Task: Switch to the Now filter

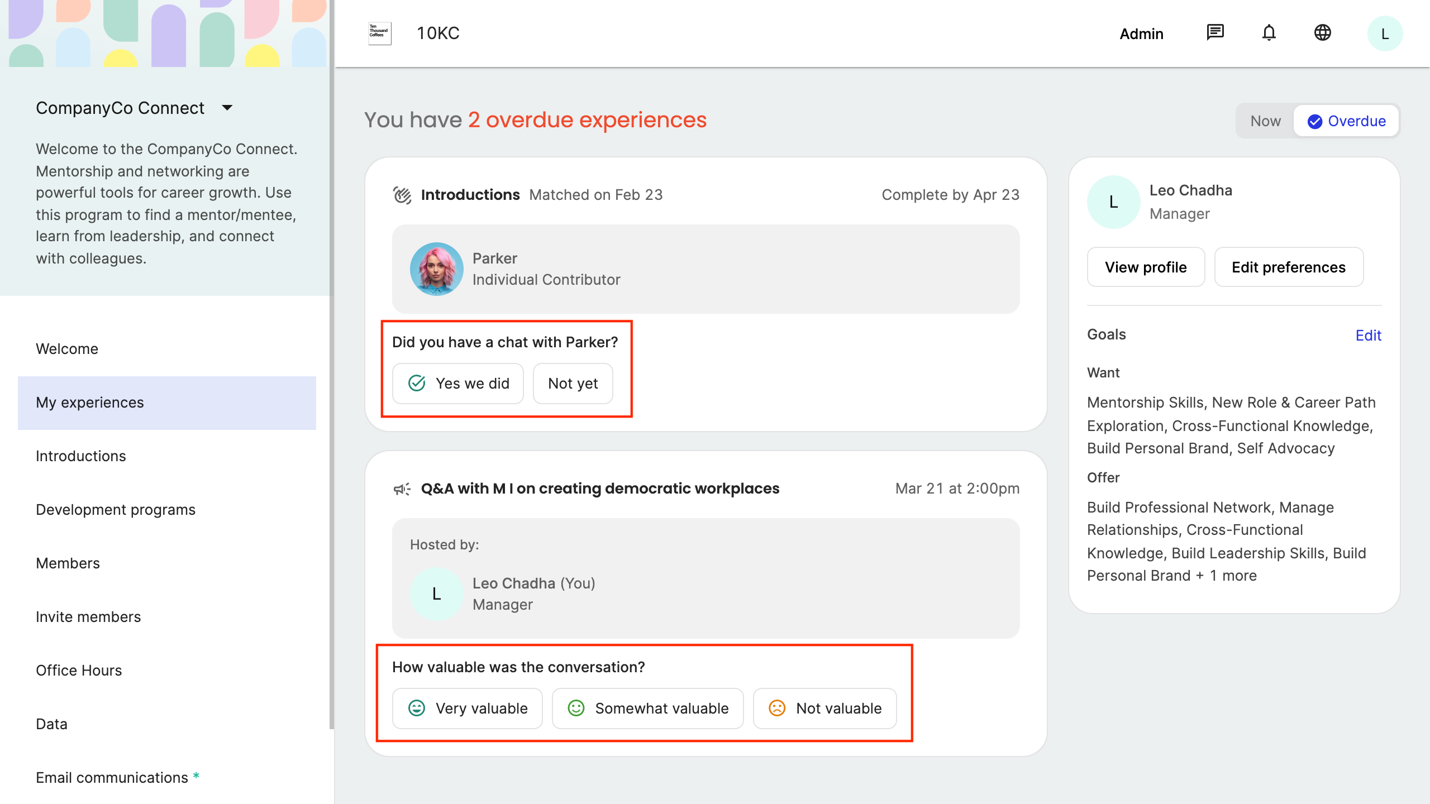Action: [x=1265, y=121]
